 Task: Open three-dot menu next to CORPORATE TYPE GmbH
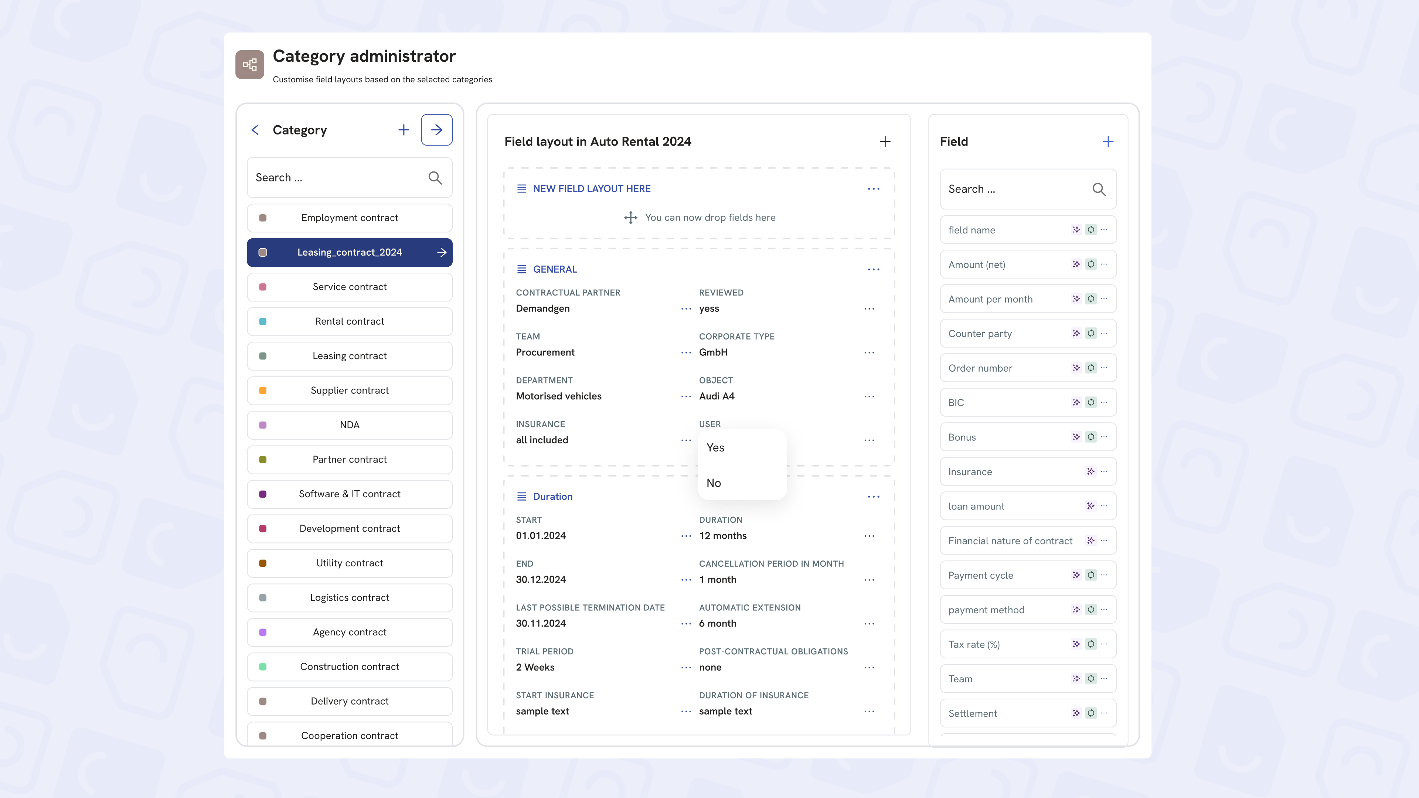click(x=869, y=352)
